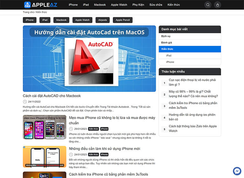The width and height of the screenshot is (244, 178).
Task: Click Danh mục bài viết header
Action: 190,29
